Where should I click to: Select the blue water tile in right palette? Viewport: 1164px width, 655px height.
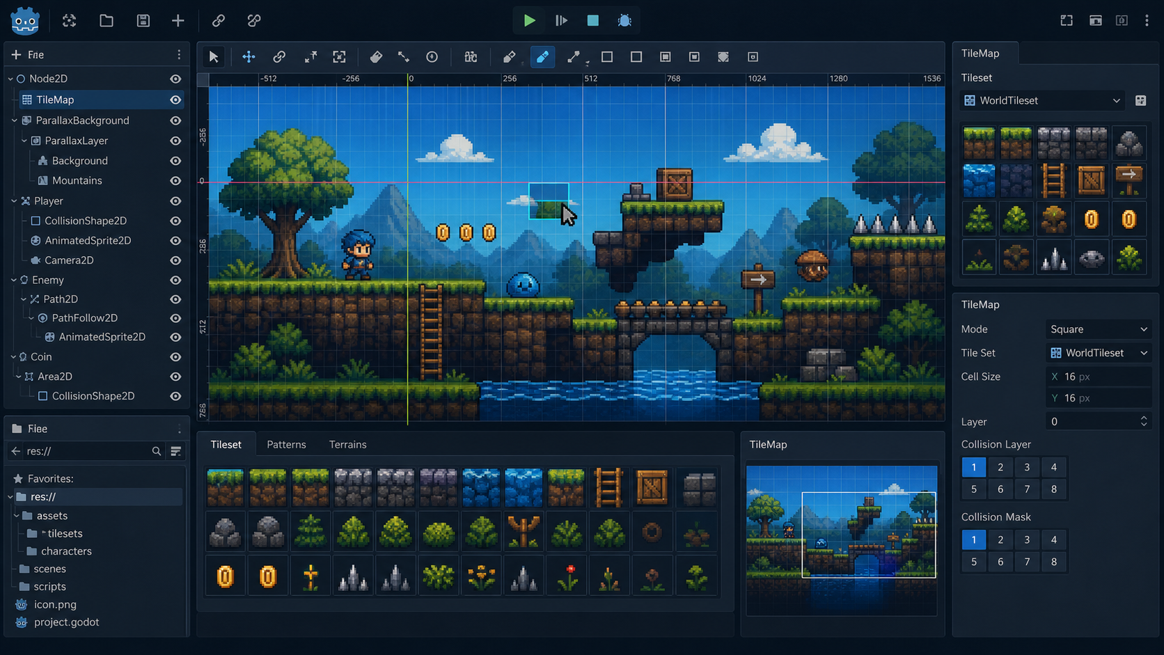click(979, 180)
